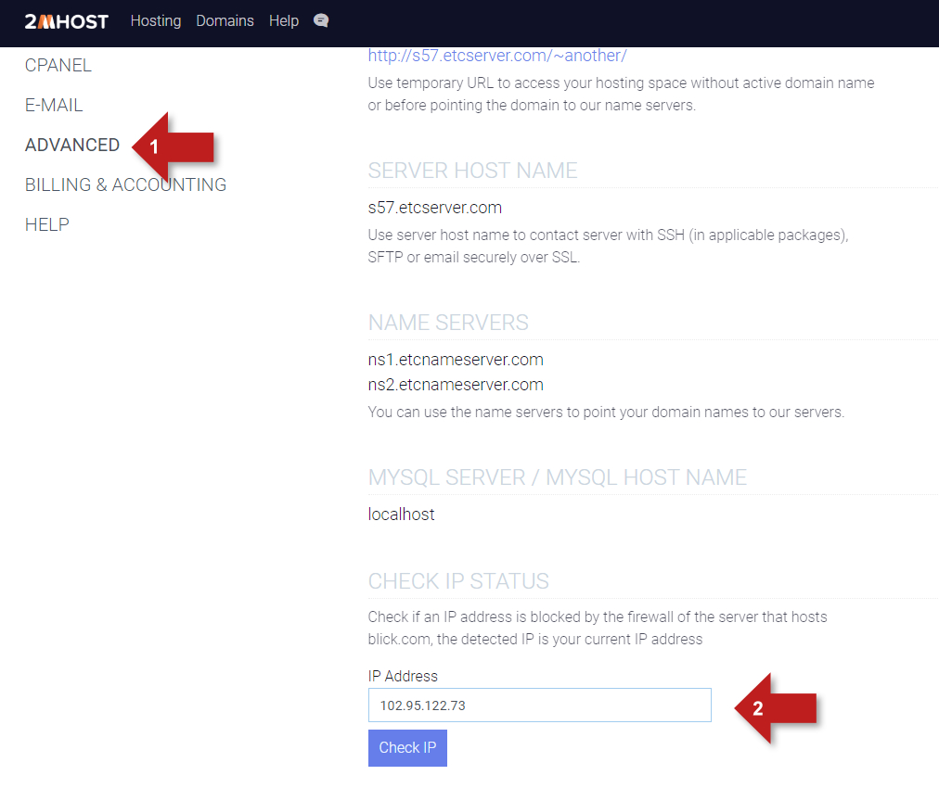
Task: Go to the CPANEL sidebar section
Action: click(x=58, y=66)
